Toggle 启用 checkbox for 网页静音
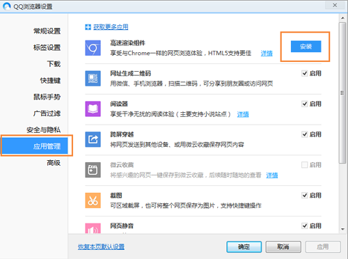This screenshot has width=348, height=259. [x=304, y=226]
